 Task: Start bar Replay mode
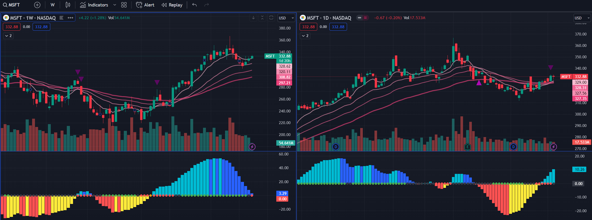(172, 5)
